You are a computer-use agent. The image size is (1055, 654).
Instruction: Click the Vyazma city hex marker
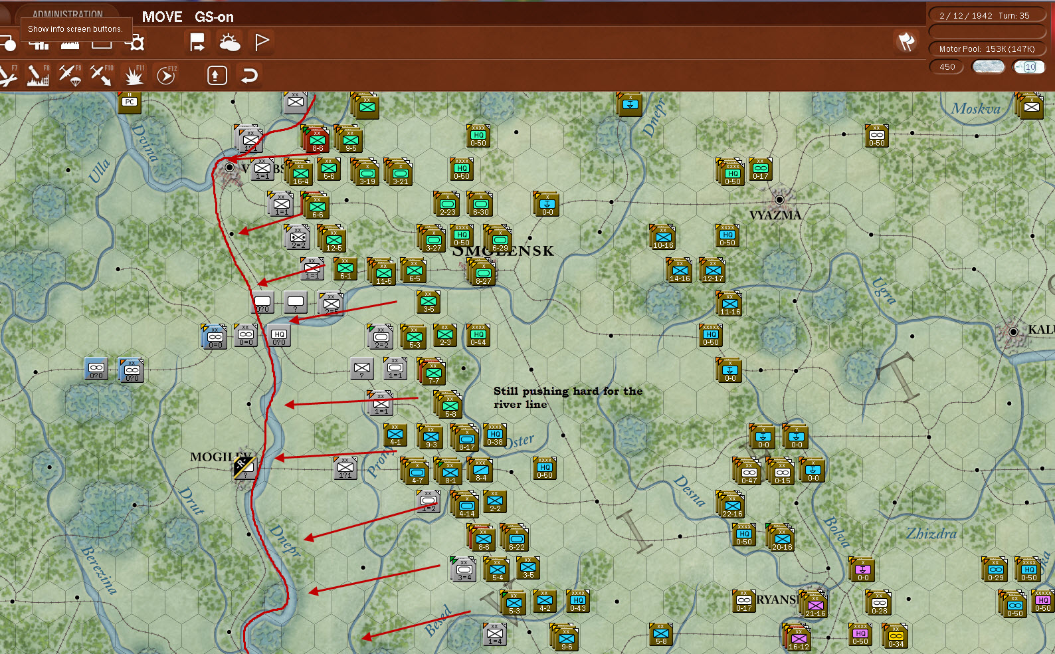[x=779, y=199]
